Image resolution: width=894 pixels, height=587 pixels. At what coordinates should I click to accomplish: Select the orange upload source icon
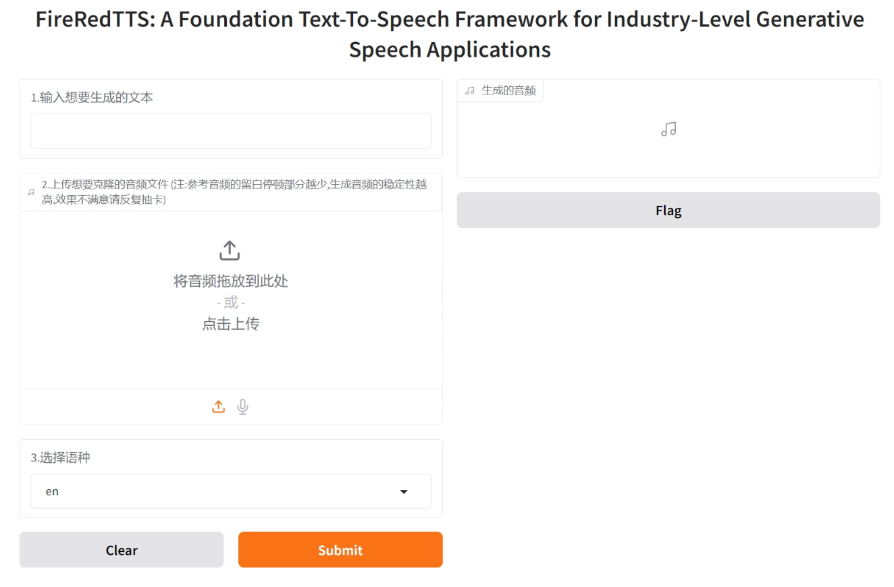[x=218, y=407]
